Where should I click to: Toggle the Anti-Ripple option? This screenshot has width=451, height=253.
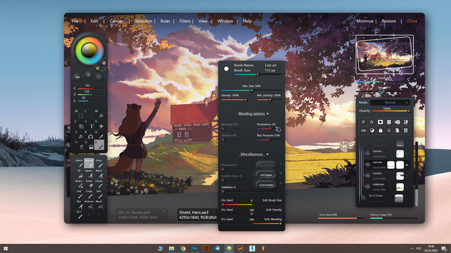[x=266, y=175]
